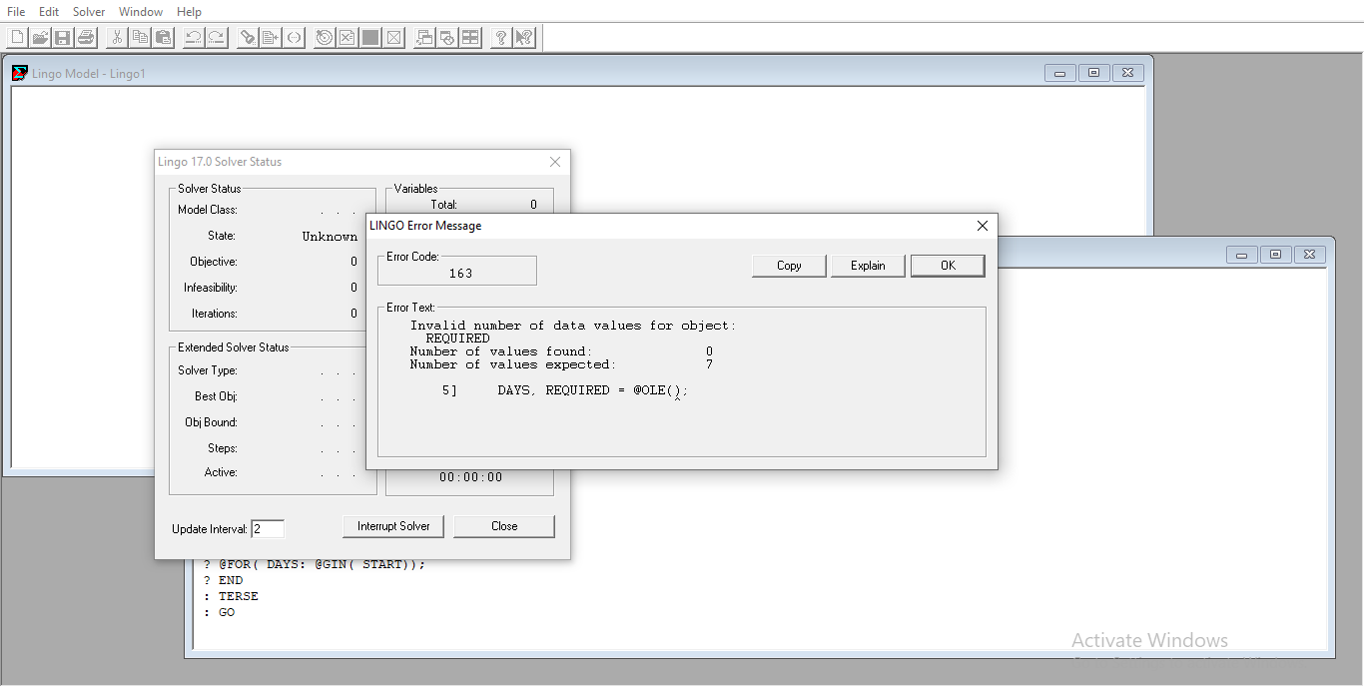Click Copy to copy the error text
The width and height of the screenshot is (1364, 686).
point(788,266)
